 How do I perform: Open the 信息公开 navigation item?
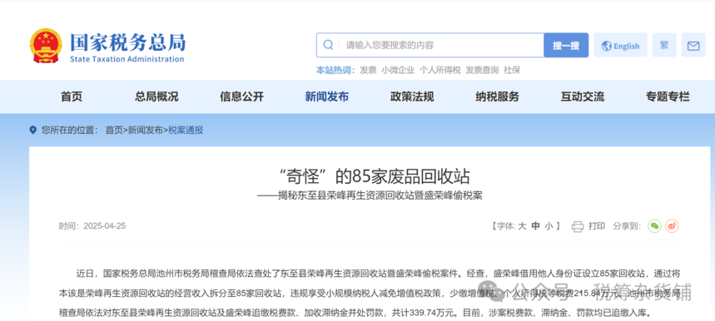click(x=241, y=96)
